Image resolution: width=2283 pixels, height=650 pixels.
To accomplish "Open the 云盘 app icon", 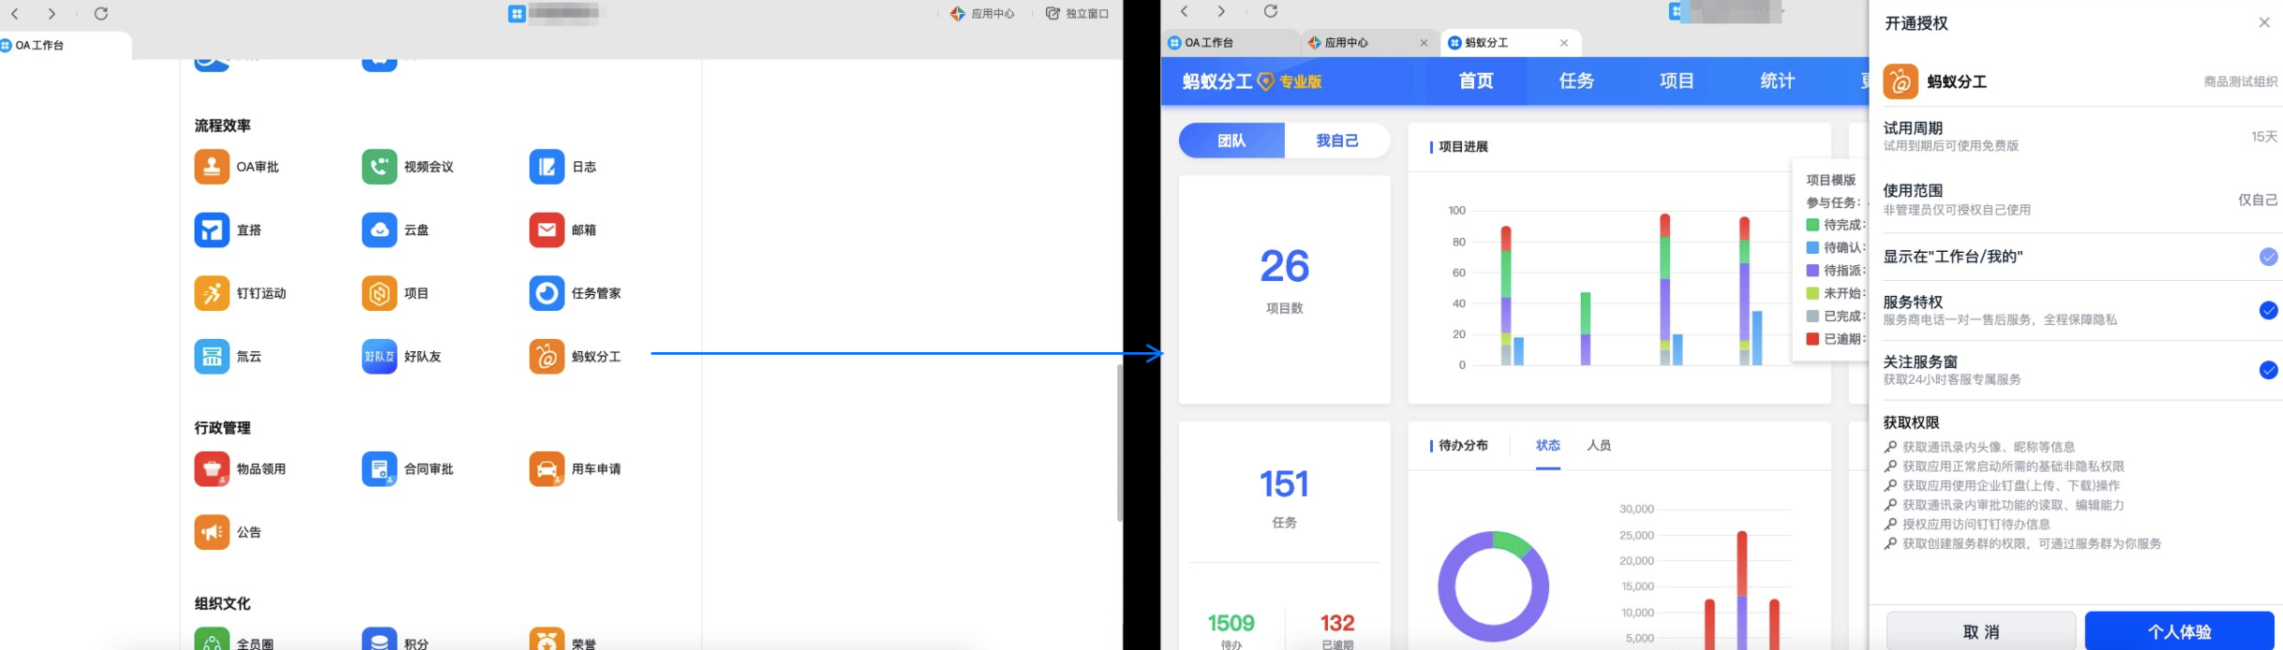I will pos(380,229).
